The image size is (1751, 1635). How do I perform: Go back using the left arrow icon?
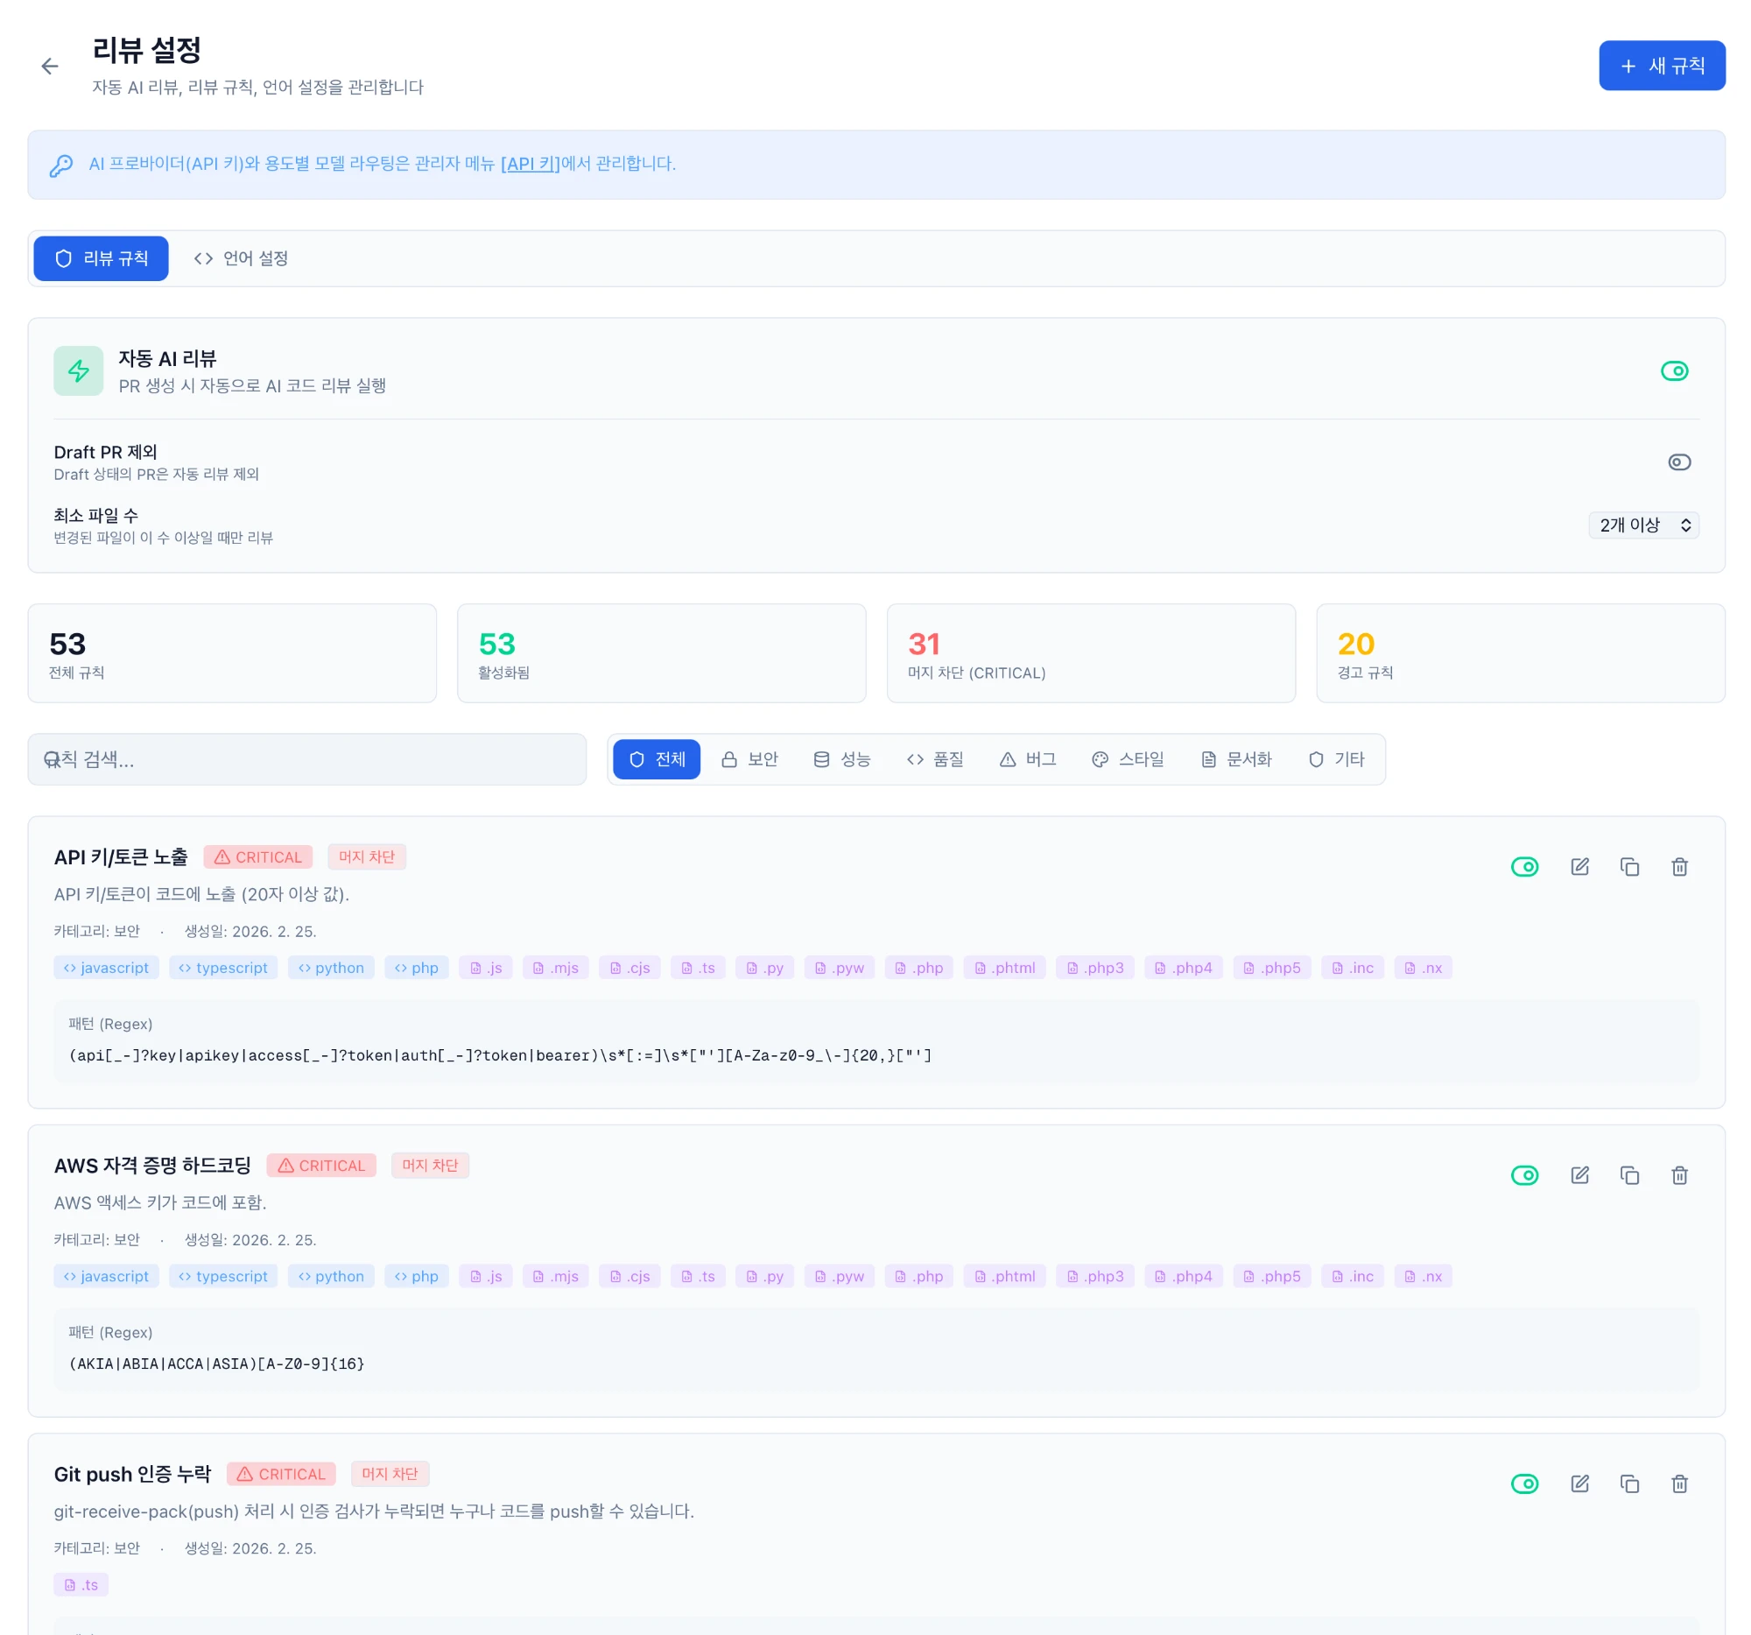click(50, 66)
